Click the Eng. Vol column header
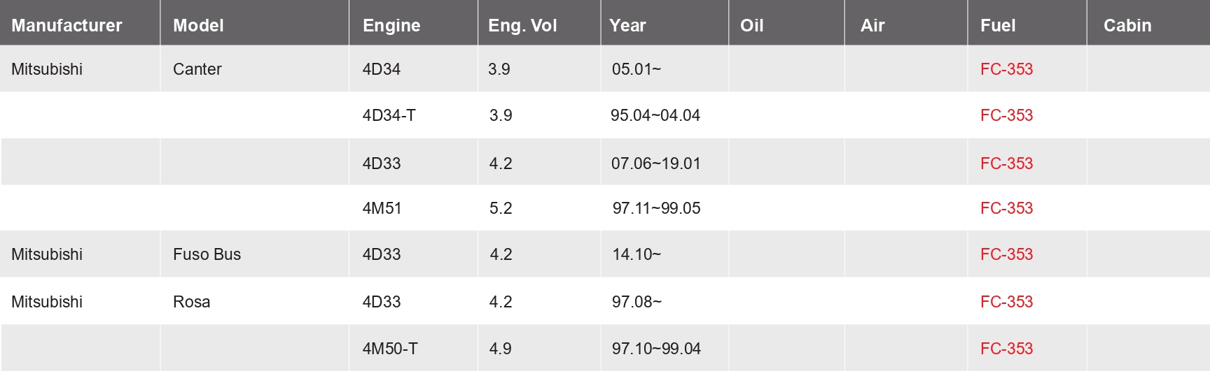The height and width of the screenshot is (371, 1210). (x=522, y=26)
